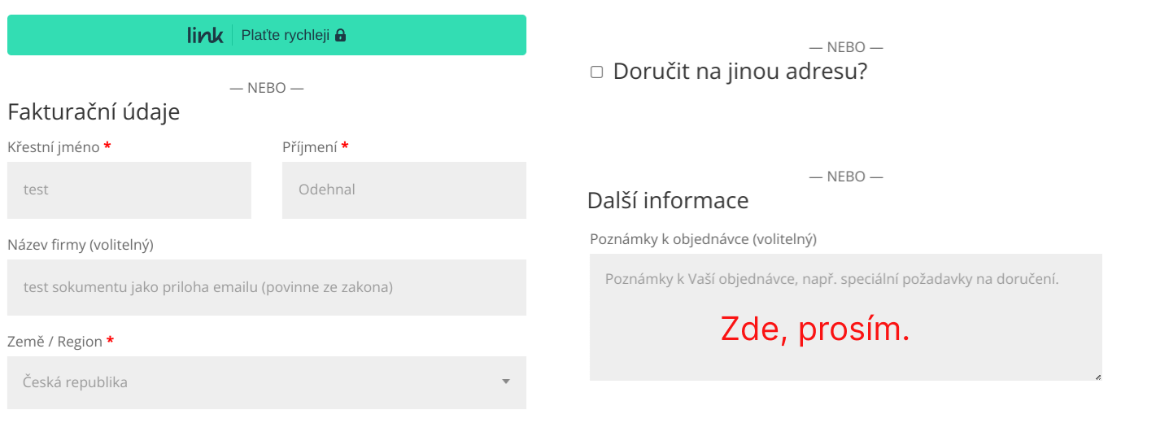1156x423 pixels.
Task: Click the Název firmy (volitelný) label
Action: (81, 244)
